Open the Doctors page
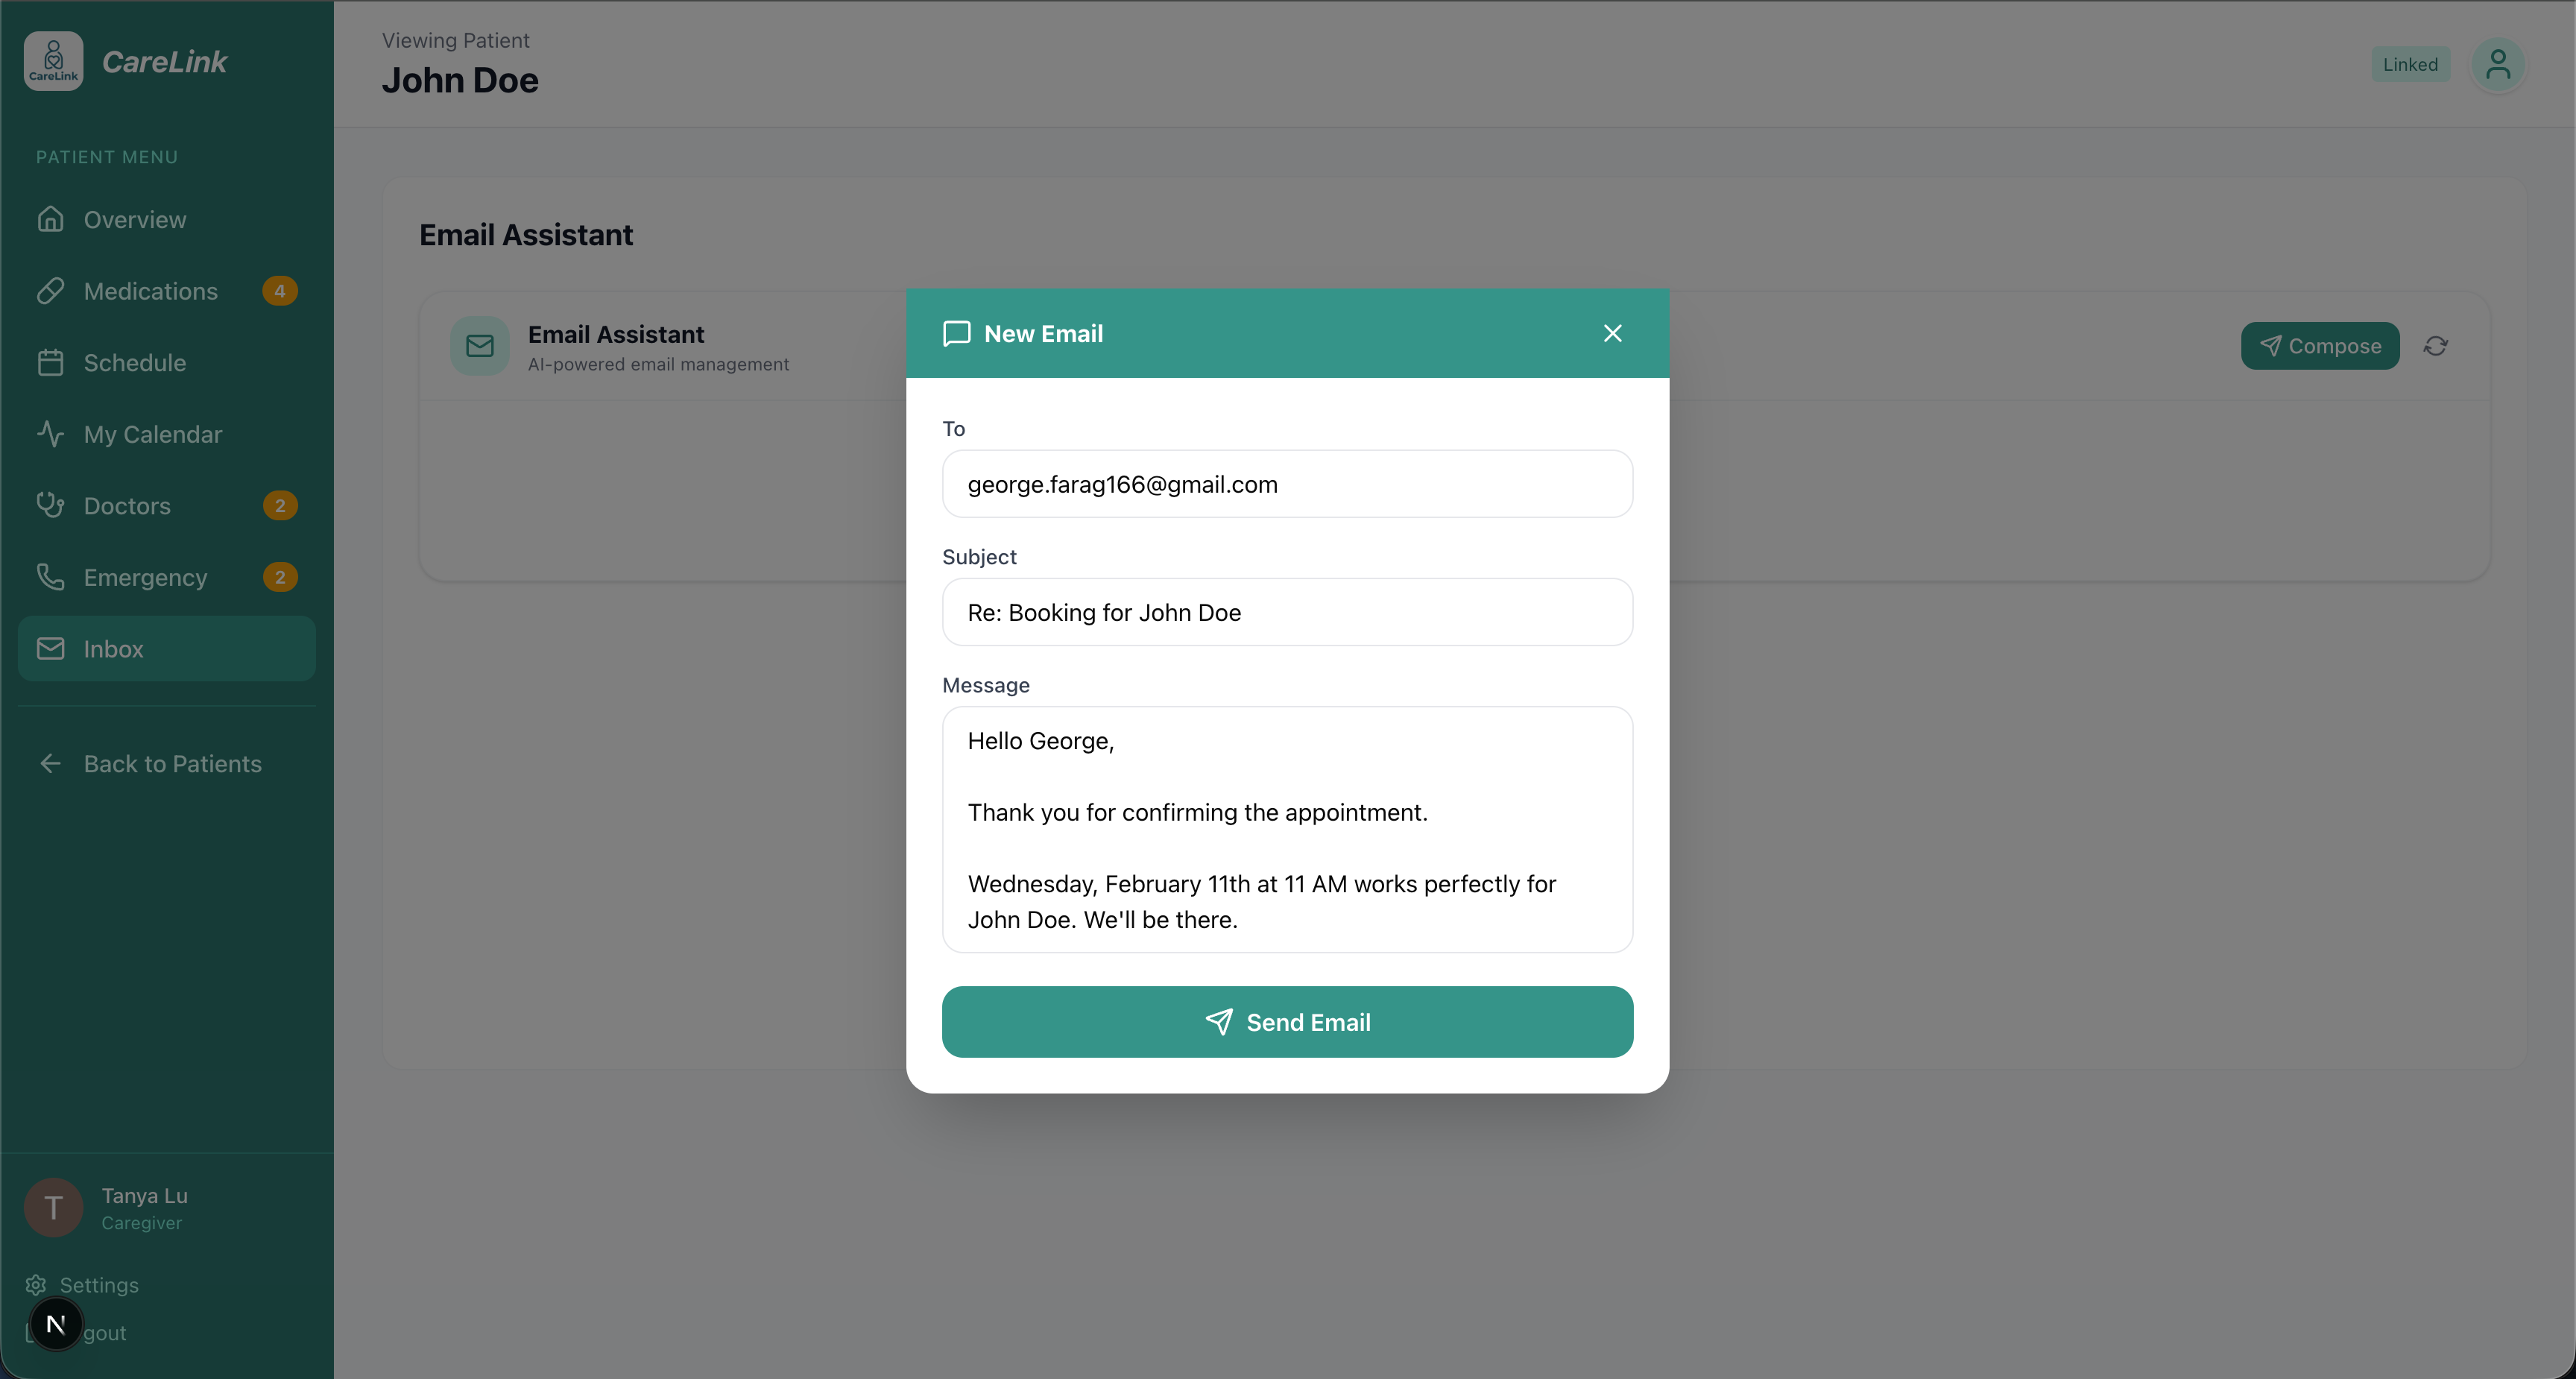The height and width of the screenshot is (1379, 2576). [x=127, y=506]
